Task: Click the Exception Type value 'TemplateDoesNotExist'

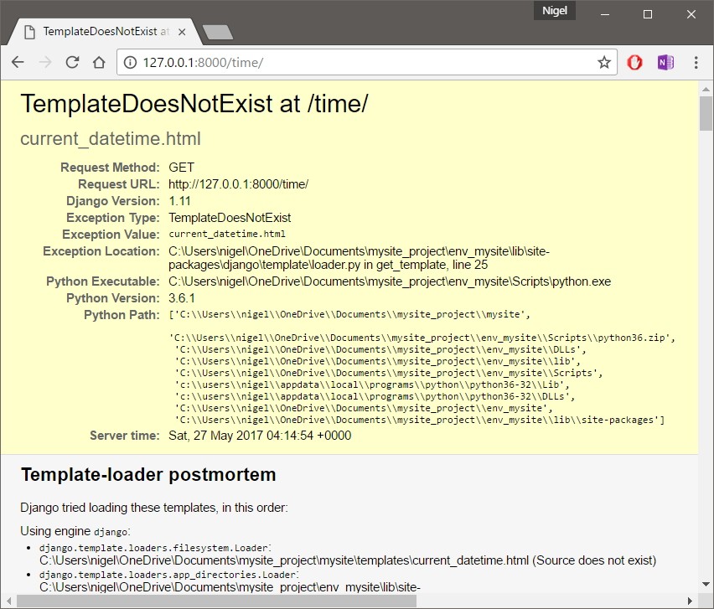Action: coord(230,218)
